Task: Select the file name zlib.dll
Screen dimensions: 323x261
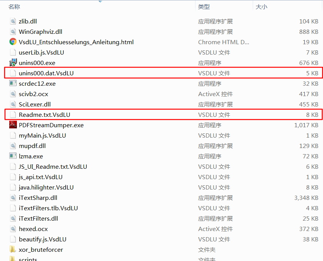Action: (x=28, y=21)
